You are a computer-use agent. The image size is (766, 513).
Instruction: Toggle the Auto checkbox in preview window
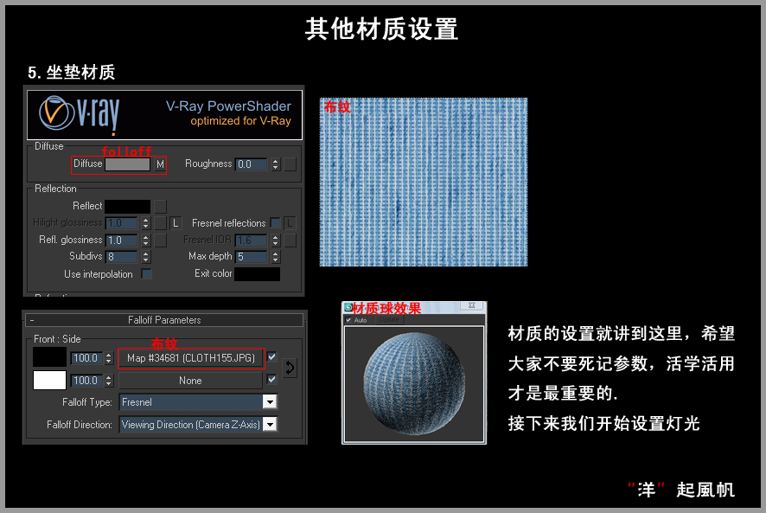click(x=348, y=320)
